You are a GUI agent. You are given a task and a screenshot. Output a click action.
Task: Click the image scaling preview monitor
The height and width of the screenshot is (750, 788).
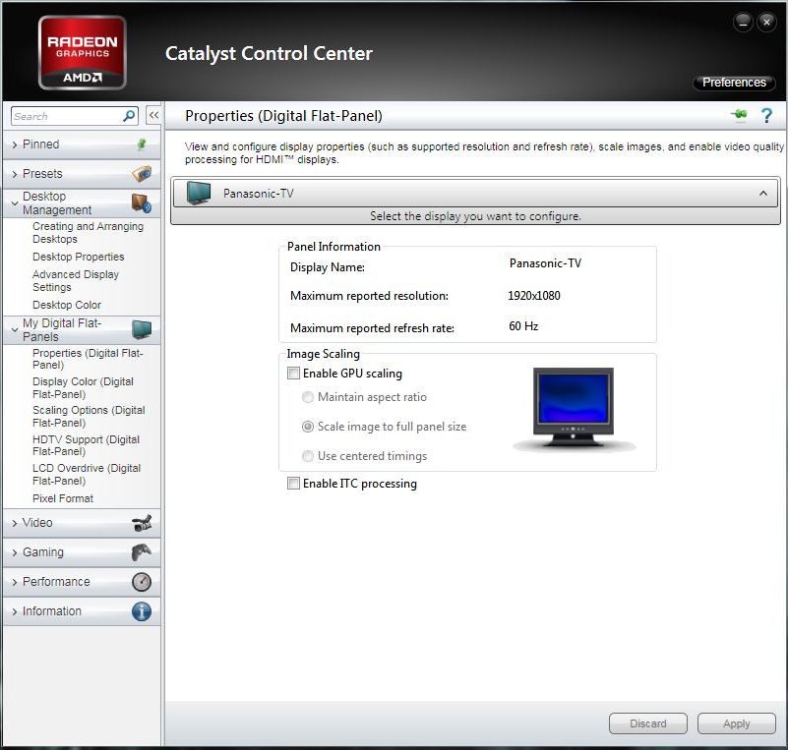coord(574,408)
